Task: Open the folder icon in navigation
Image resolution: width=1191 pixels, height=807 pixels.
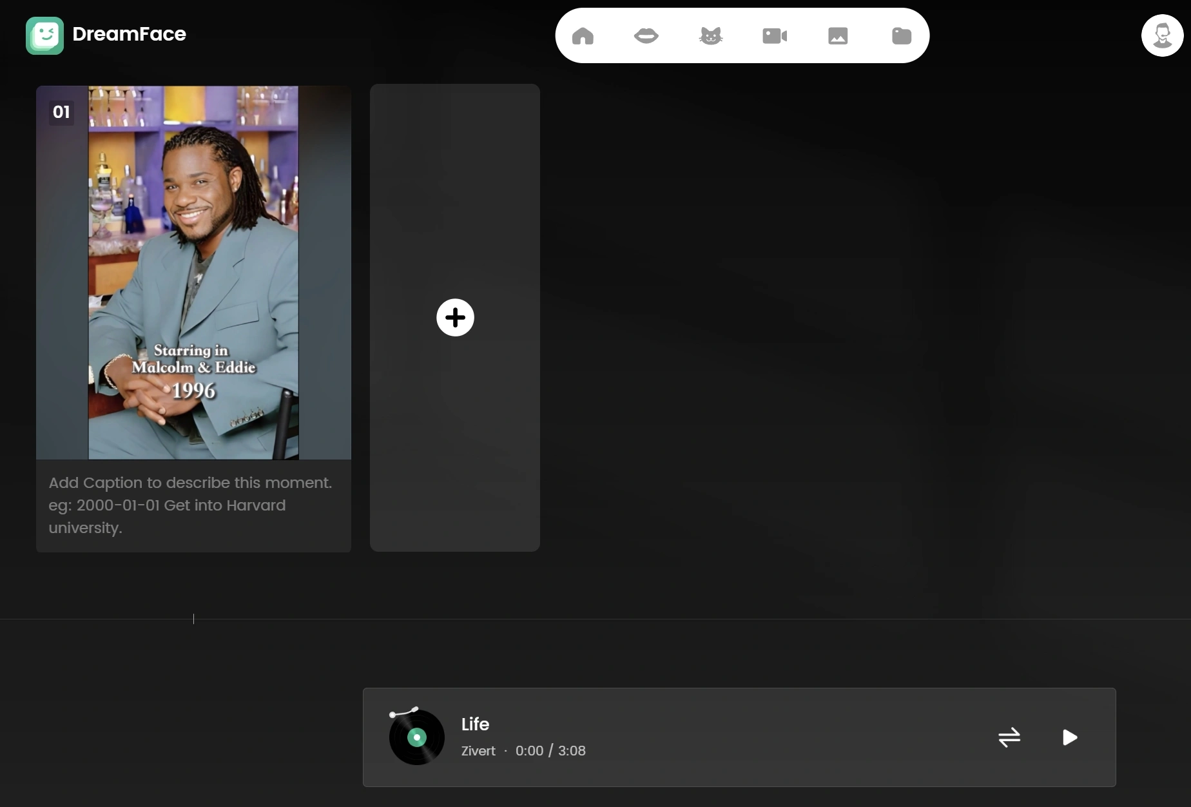Action: 901,36
